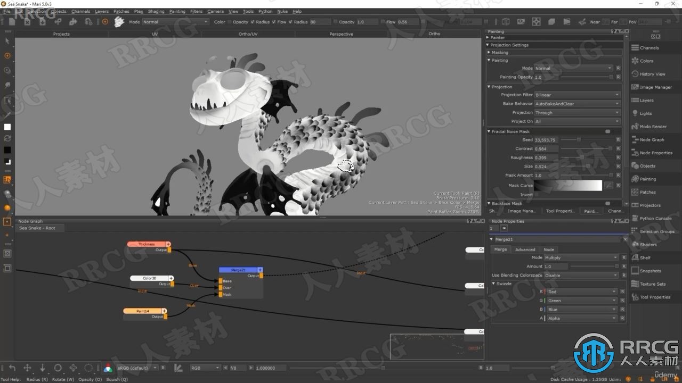The image size is (682, 383).
Task: Open the Projectors palette
Action: (x=635, y=205)
